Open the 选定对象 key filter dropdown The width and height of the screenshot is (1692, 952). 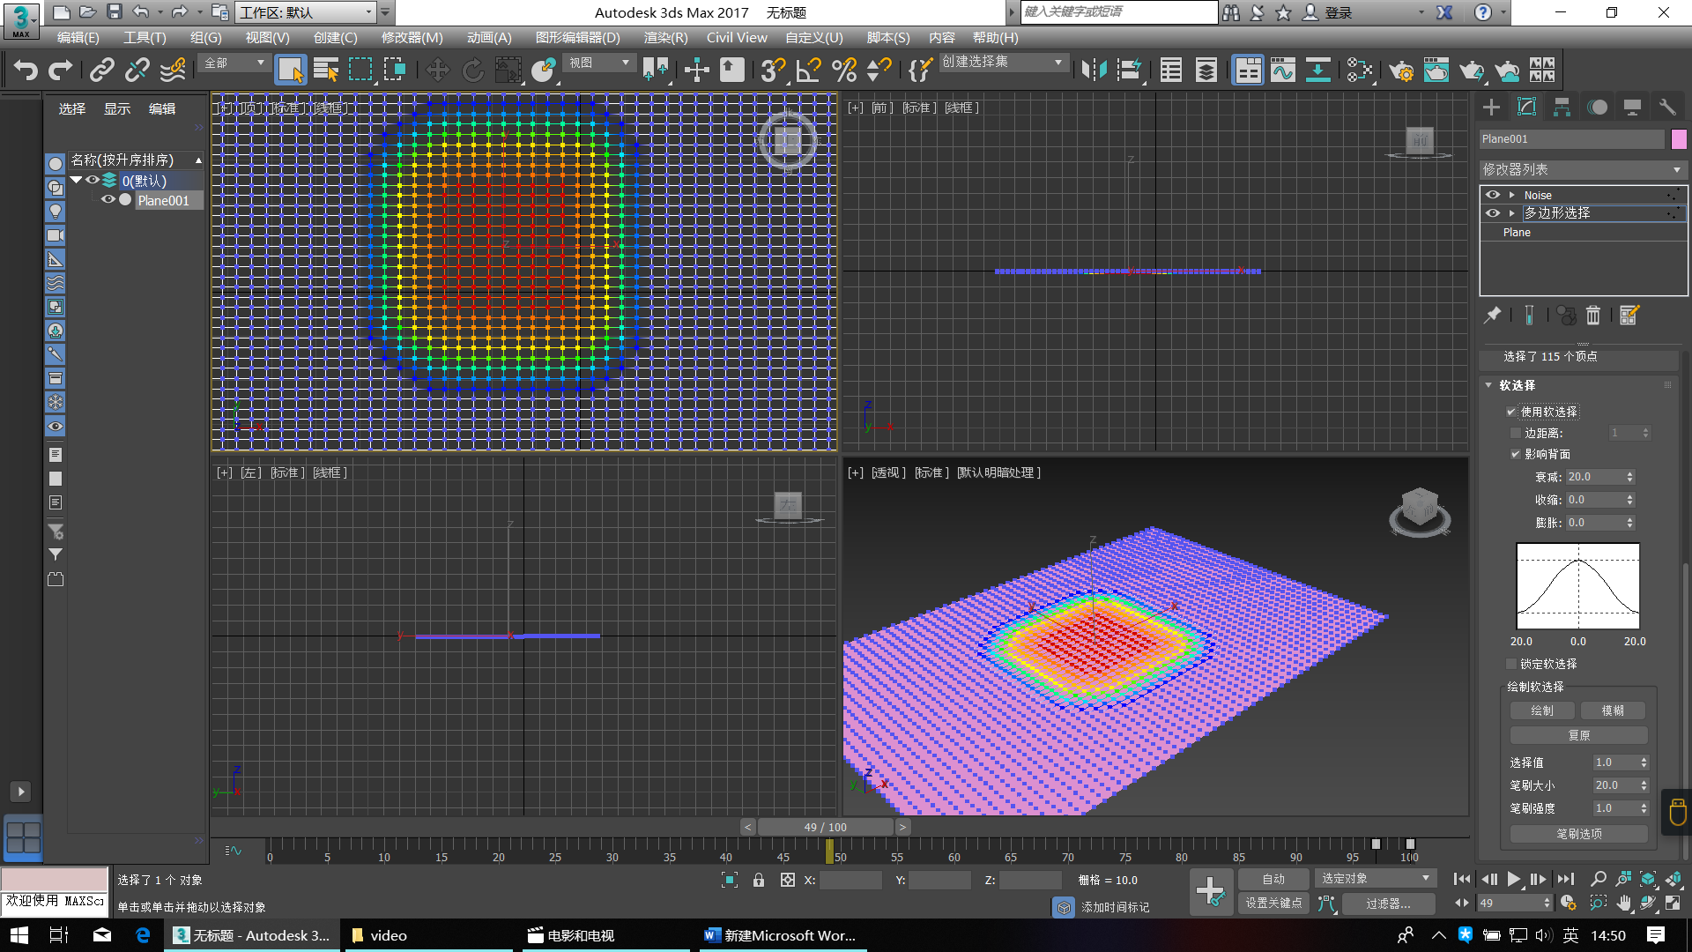pos(1375,879)
